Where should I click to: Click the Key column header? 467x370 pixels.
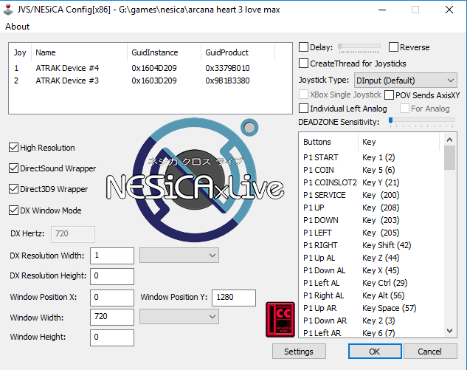pyautogui.click(x=399, y=142)
